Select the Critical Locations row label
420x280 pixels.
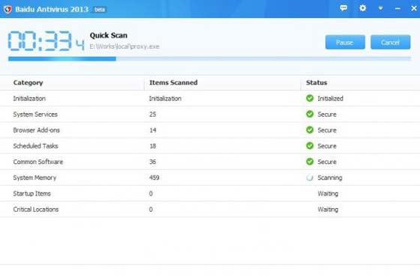[x=36, y=210]
